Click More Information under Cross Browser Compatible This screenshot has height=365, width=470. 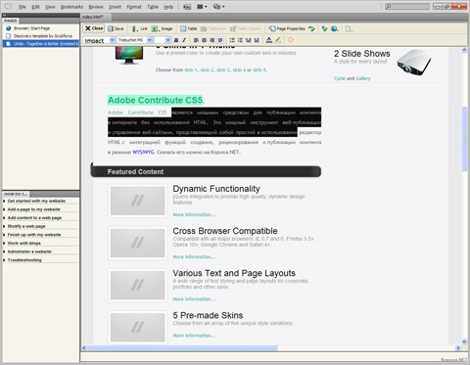[194, 257]
